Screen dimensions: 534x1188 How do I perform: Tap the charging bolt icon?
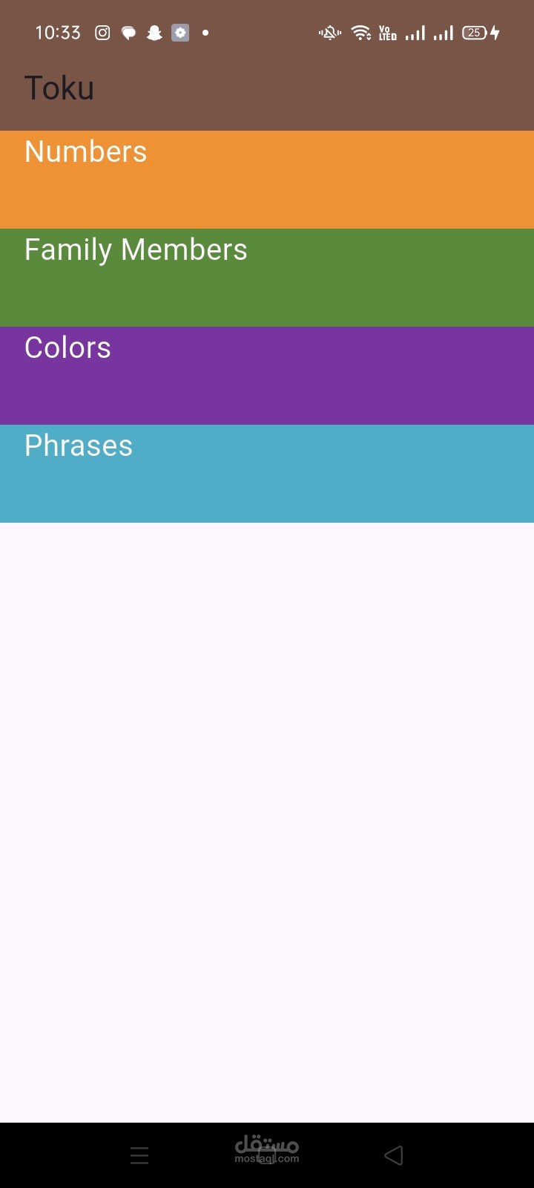[x=495, y=33]
